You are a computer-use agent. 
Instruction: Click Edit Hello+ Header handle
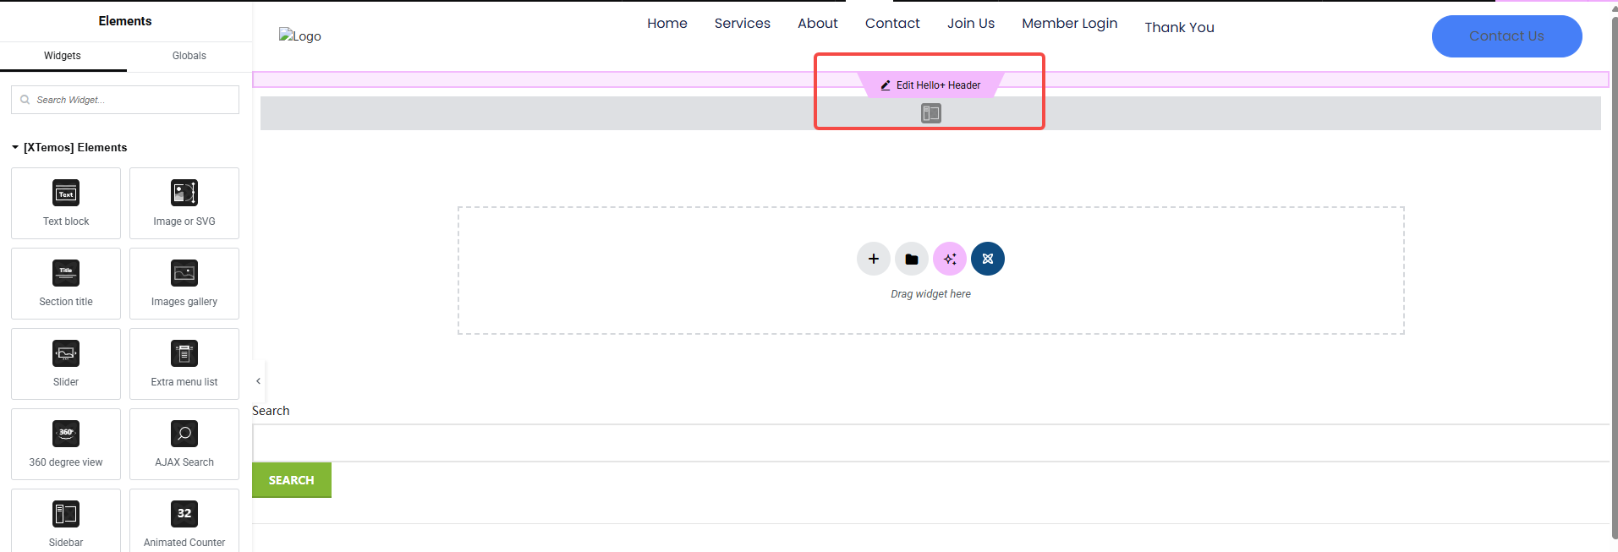[930, 85]
